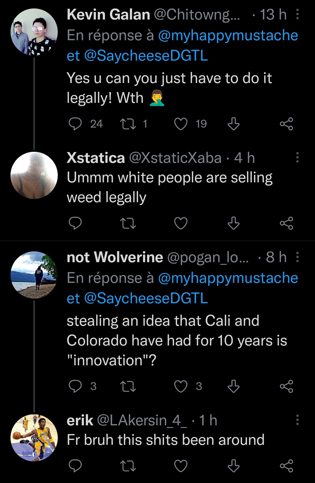The height and width of the screenshot is (483, 315).
Task: Reply to Kevin Galan's tweet
Action: pos(75,124)
